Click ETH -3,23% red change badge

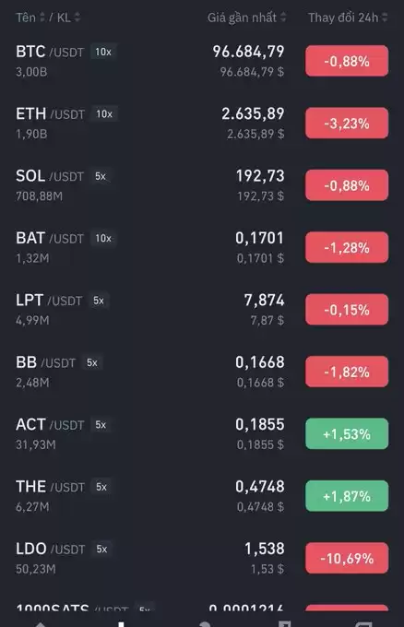347,124
